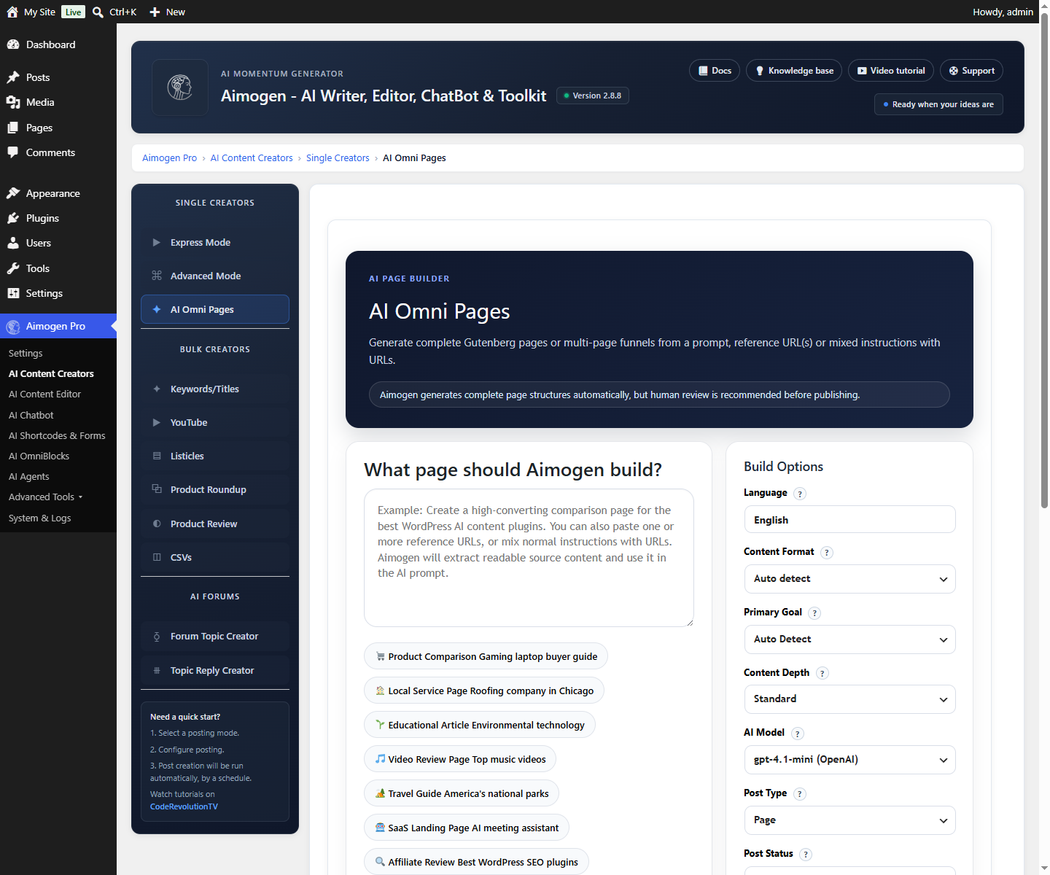Click the AI Model help icon
1050x875 pixels.
tap(797, 734)
